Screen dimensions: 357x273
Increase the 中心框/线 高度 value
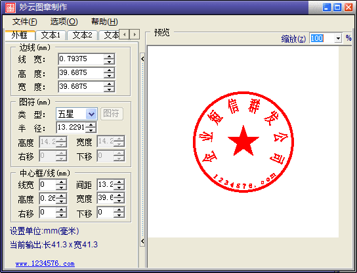61,195
